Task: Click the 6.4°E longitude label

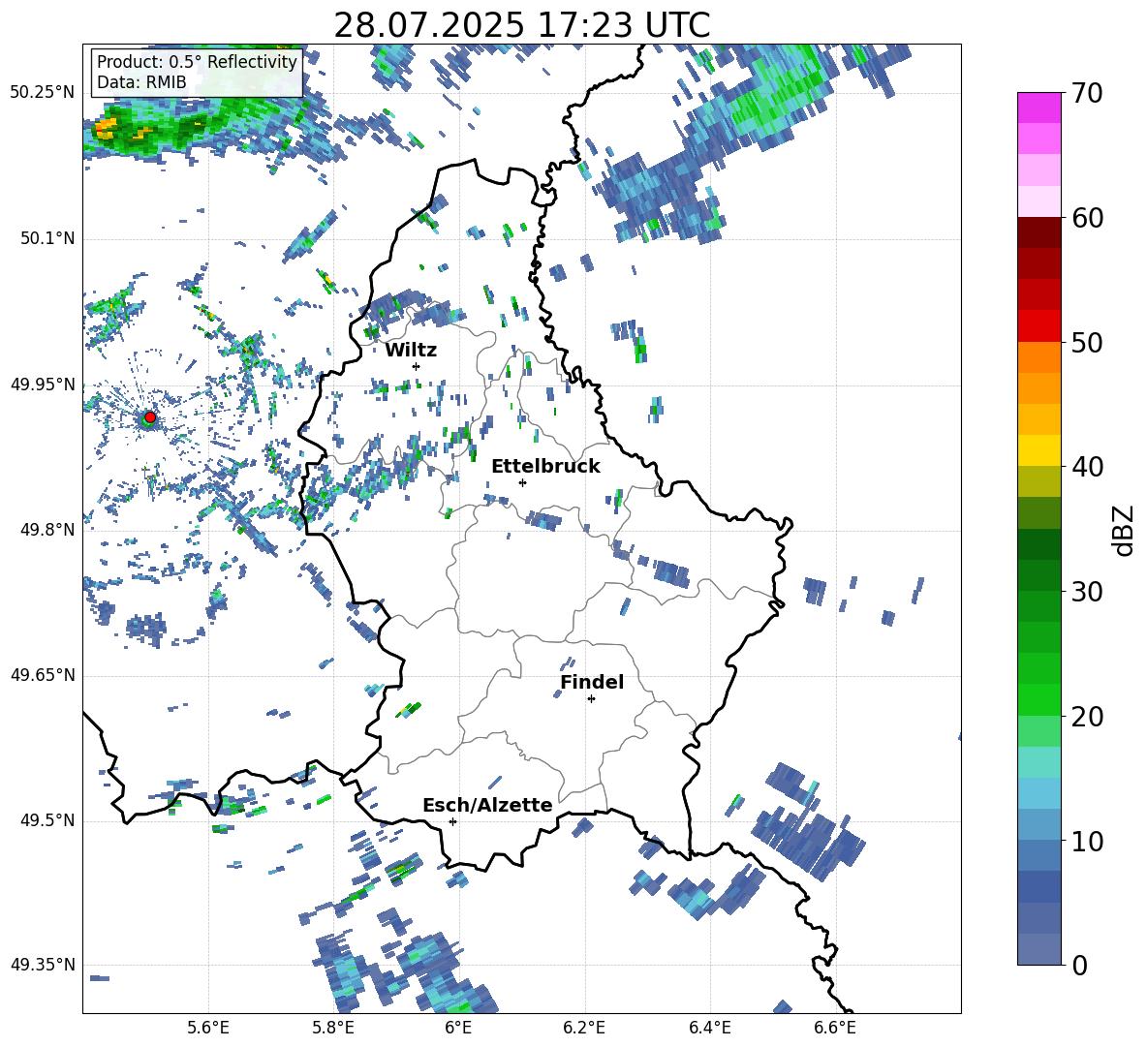Action: pyautogui.click(x=709, y=1028)
